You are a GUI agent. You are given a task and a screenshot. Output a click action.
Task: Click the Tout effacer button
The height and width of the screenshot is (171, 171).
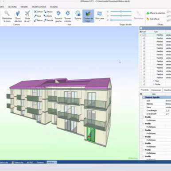pyautogui.click(x=153, y=19)
